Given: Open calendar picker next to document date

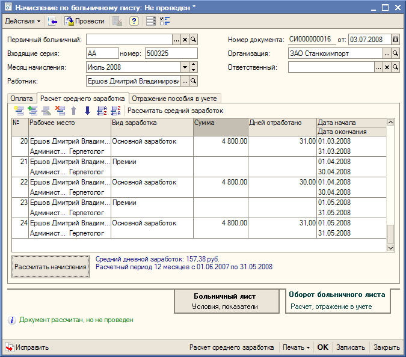Looking at the screenshot, I should (395, 40).
